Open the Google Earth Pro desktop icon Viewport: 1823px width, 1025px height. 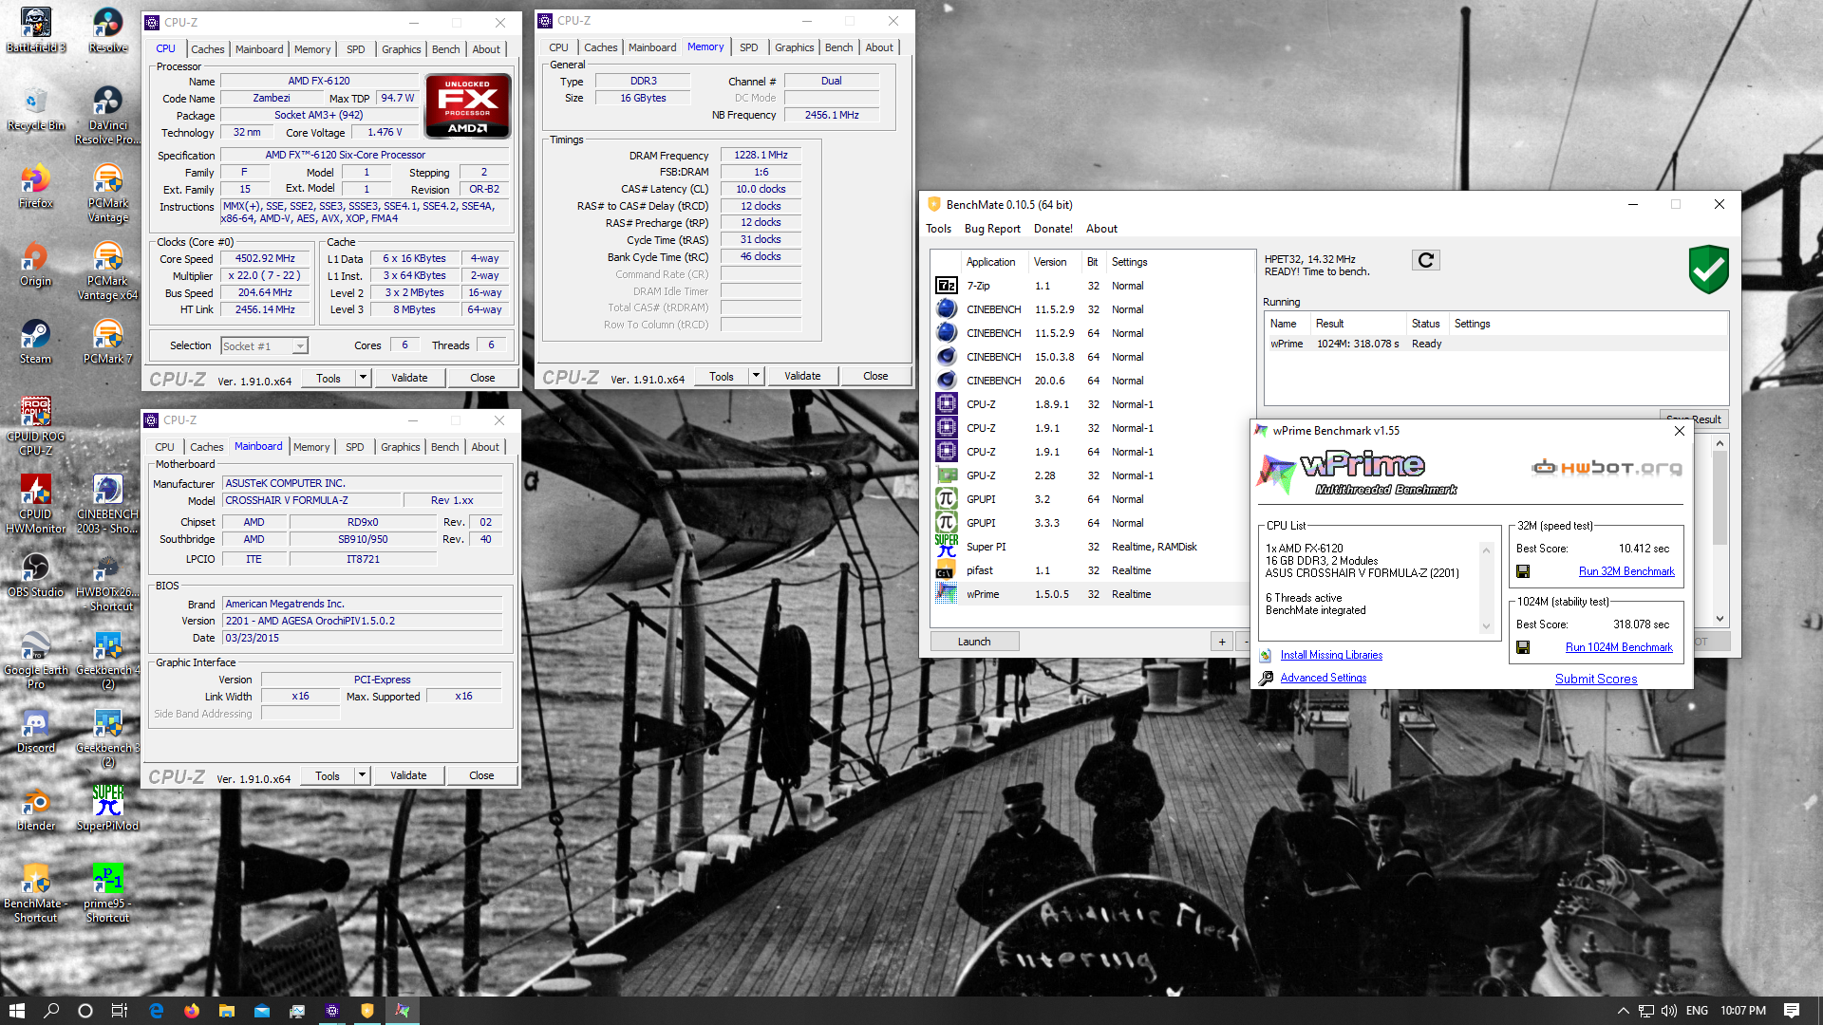36,660
